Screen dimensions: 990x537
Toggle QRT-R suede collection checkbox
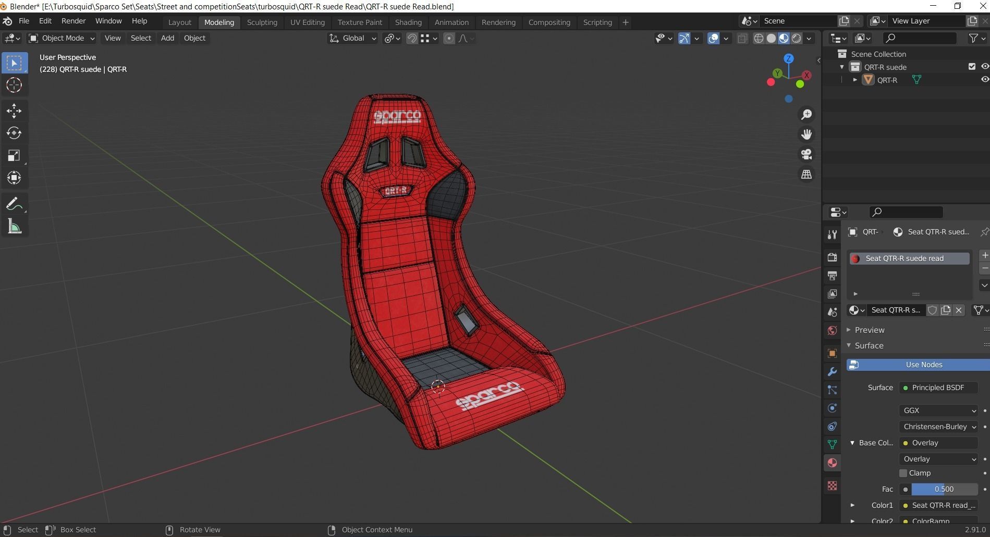972,67
